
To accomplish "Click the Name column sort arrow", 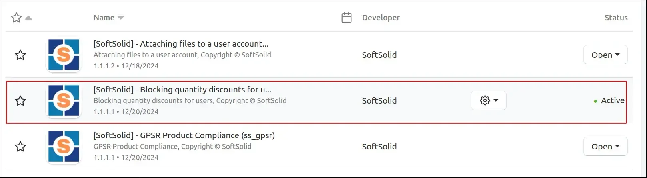I will tap(120, 18).
